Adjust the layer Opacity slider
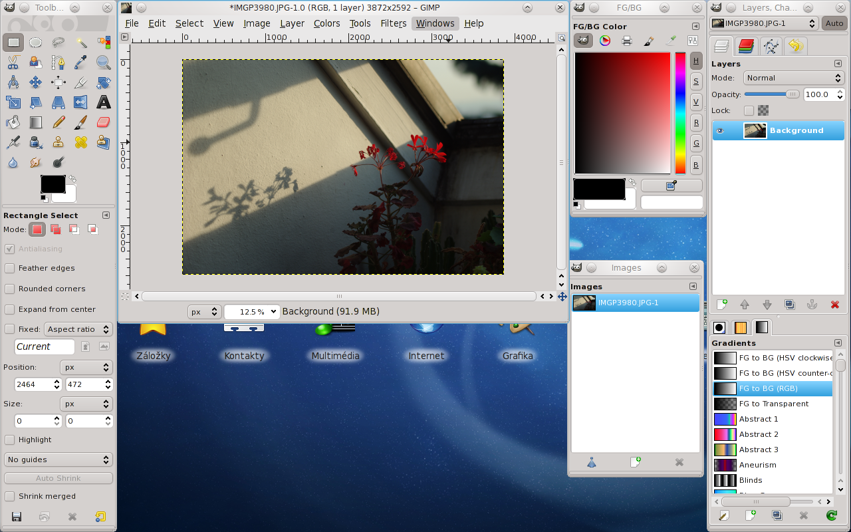The height and width of the screenshot is (532, 851). click(773, 94)
